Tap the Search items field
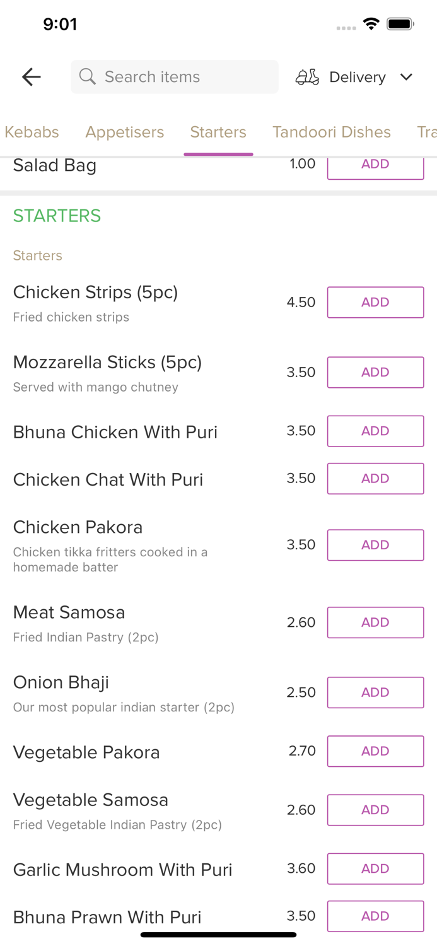The width and height of the screenshot is (437, 946). (x=174, y=77)
